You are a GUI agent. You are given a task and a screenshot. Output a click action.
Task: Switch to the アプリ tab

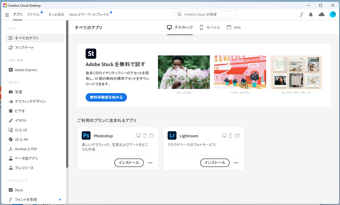coord(18,15)
